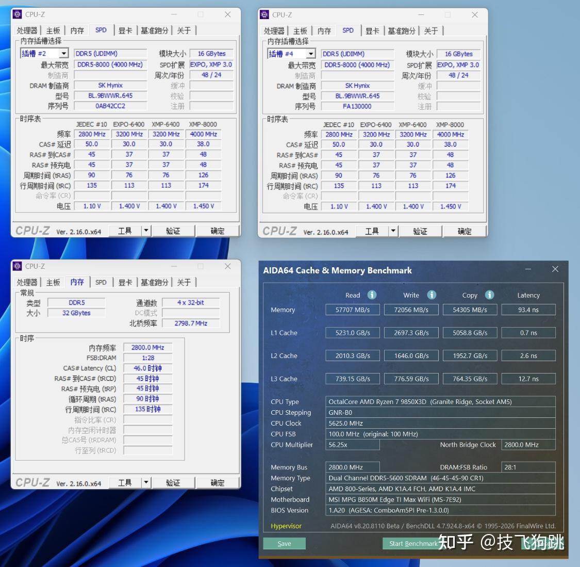Click FSB:DRAM value 1:28
The height and width of the screenshot is (567, 580).
(147, 358)
